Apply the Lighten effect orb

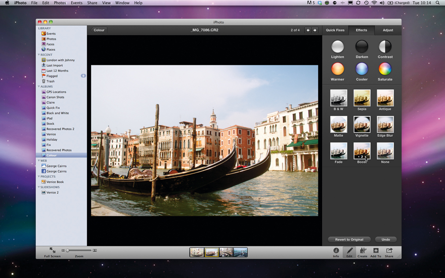tap(337, 46)
